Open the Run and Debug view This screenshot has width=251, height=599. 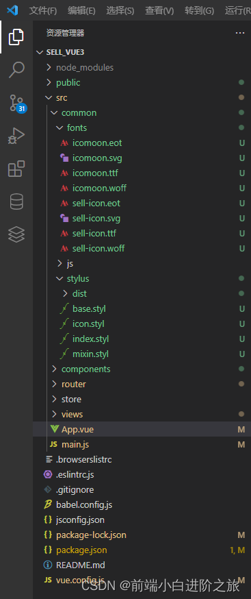(x=16, y=136)
